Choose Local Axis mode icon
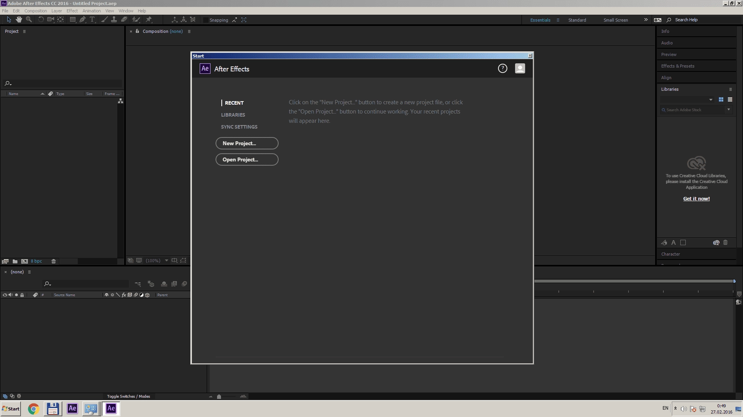This screenshot has height=417, width=743. [x=175, y=20]
